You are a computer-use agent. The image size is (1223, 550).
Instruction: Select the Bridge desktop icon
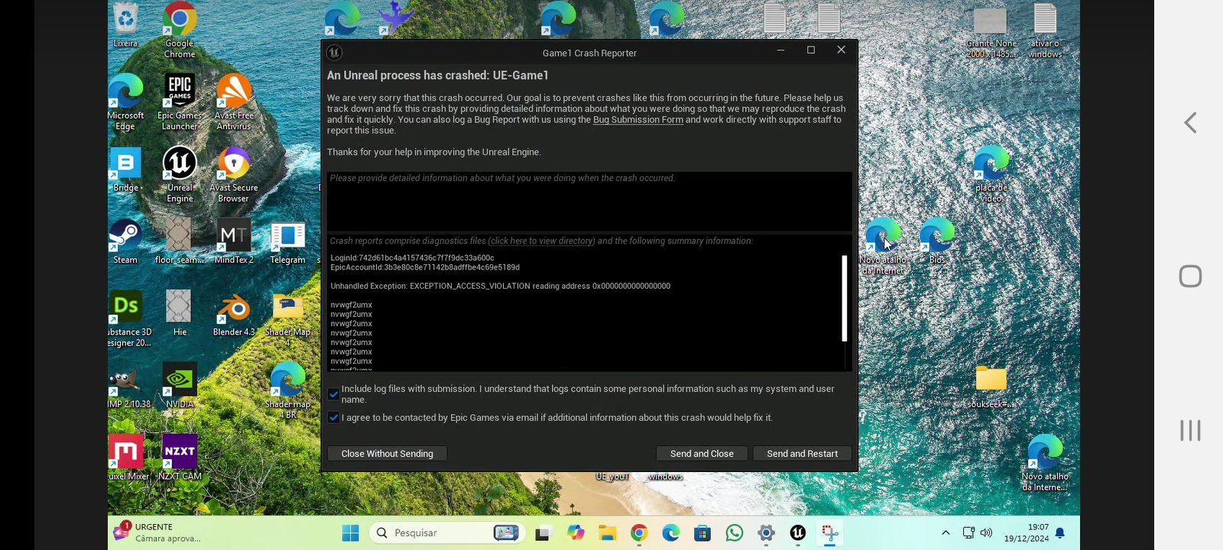[125, 170]
